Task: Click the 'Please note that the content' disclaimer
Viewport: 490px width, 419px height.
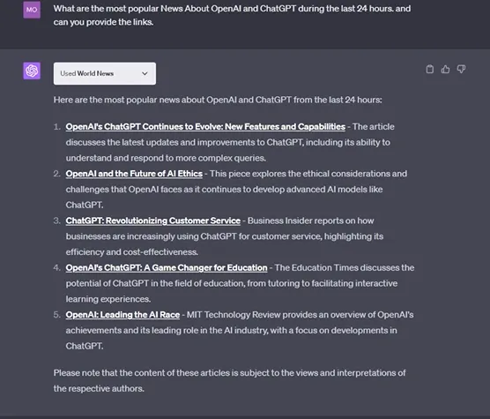Action: pos(230,380)
